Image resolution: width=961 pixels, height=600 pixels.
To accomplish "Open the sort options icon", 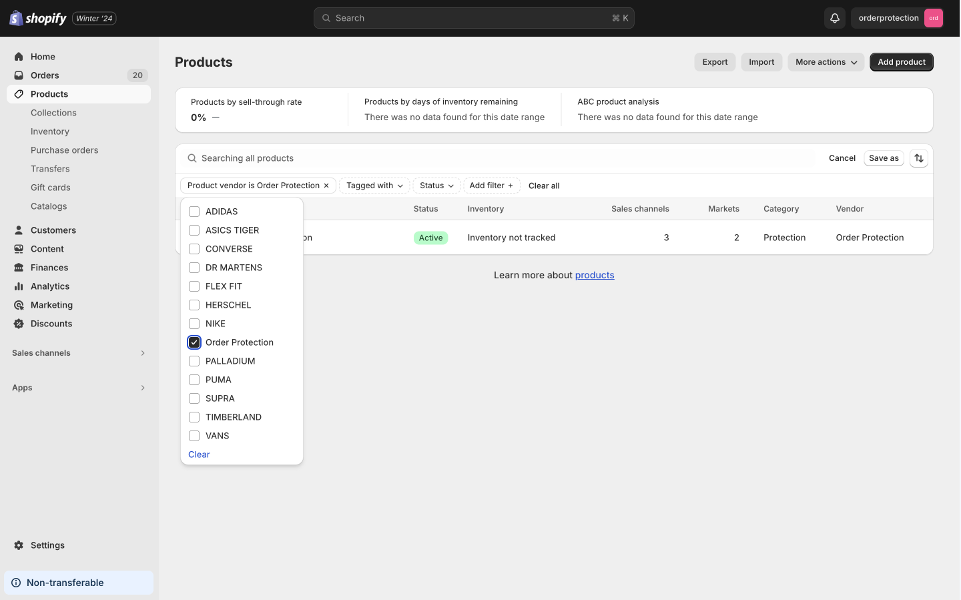I will 919,158.
